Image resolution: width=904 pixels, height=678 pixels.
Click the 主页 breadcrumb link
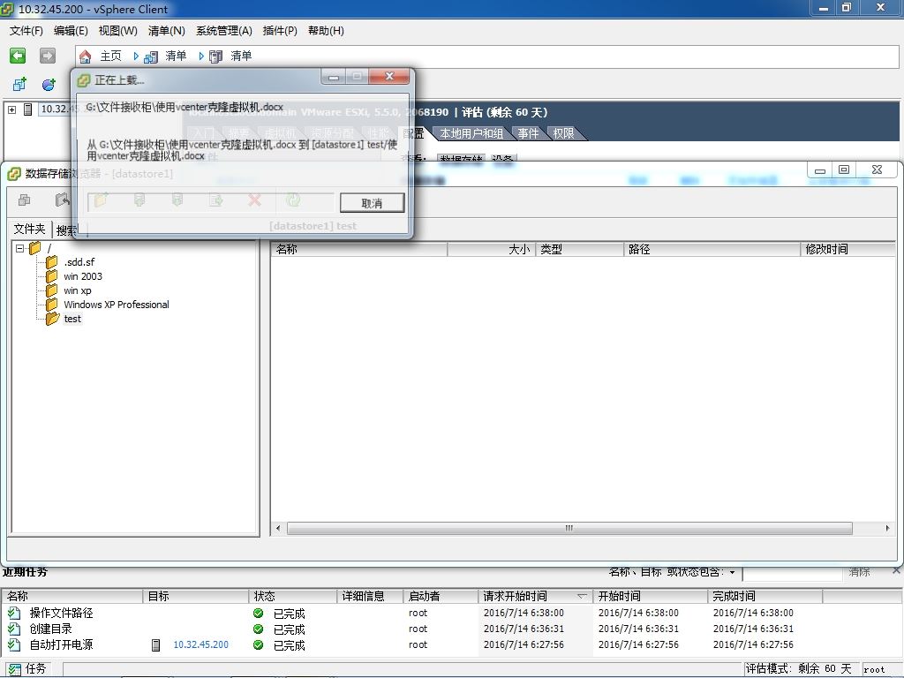tap(110, 56)
